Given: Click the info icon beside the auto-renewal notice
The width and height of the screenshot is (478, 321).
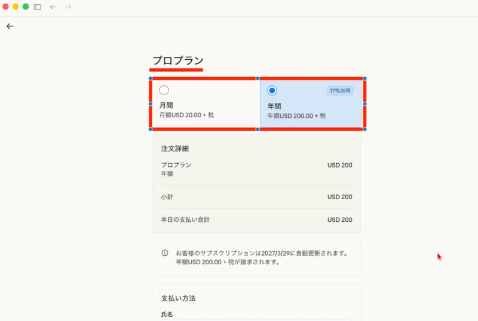Looking at the screenshot, I should pos(165,253).
